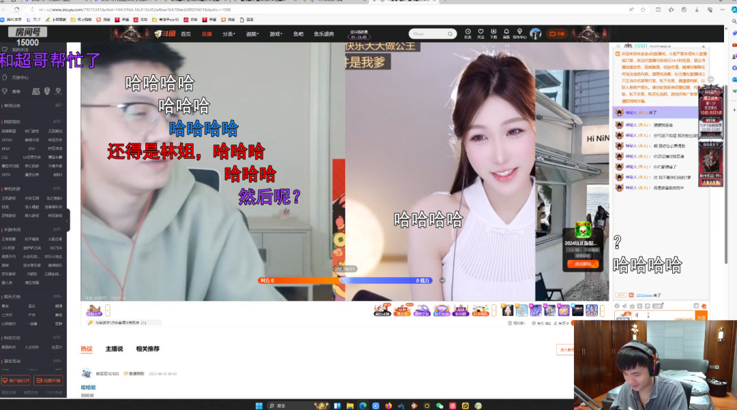Click the Windows Start button
The image size is (737, 410).
[x=259, y=406]
